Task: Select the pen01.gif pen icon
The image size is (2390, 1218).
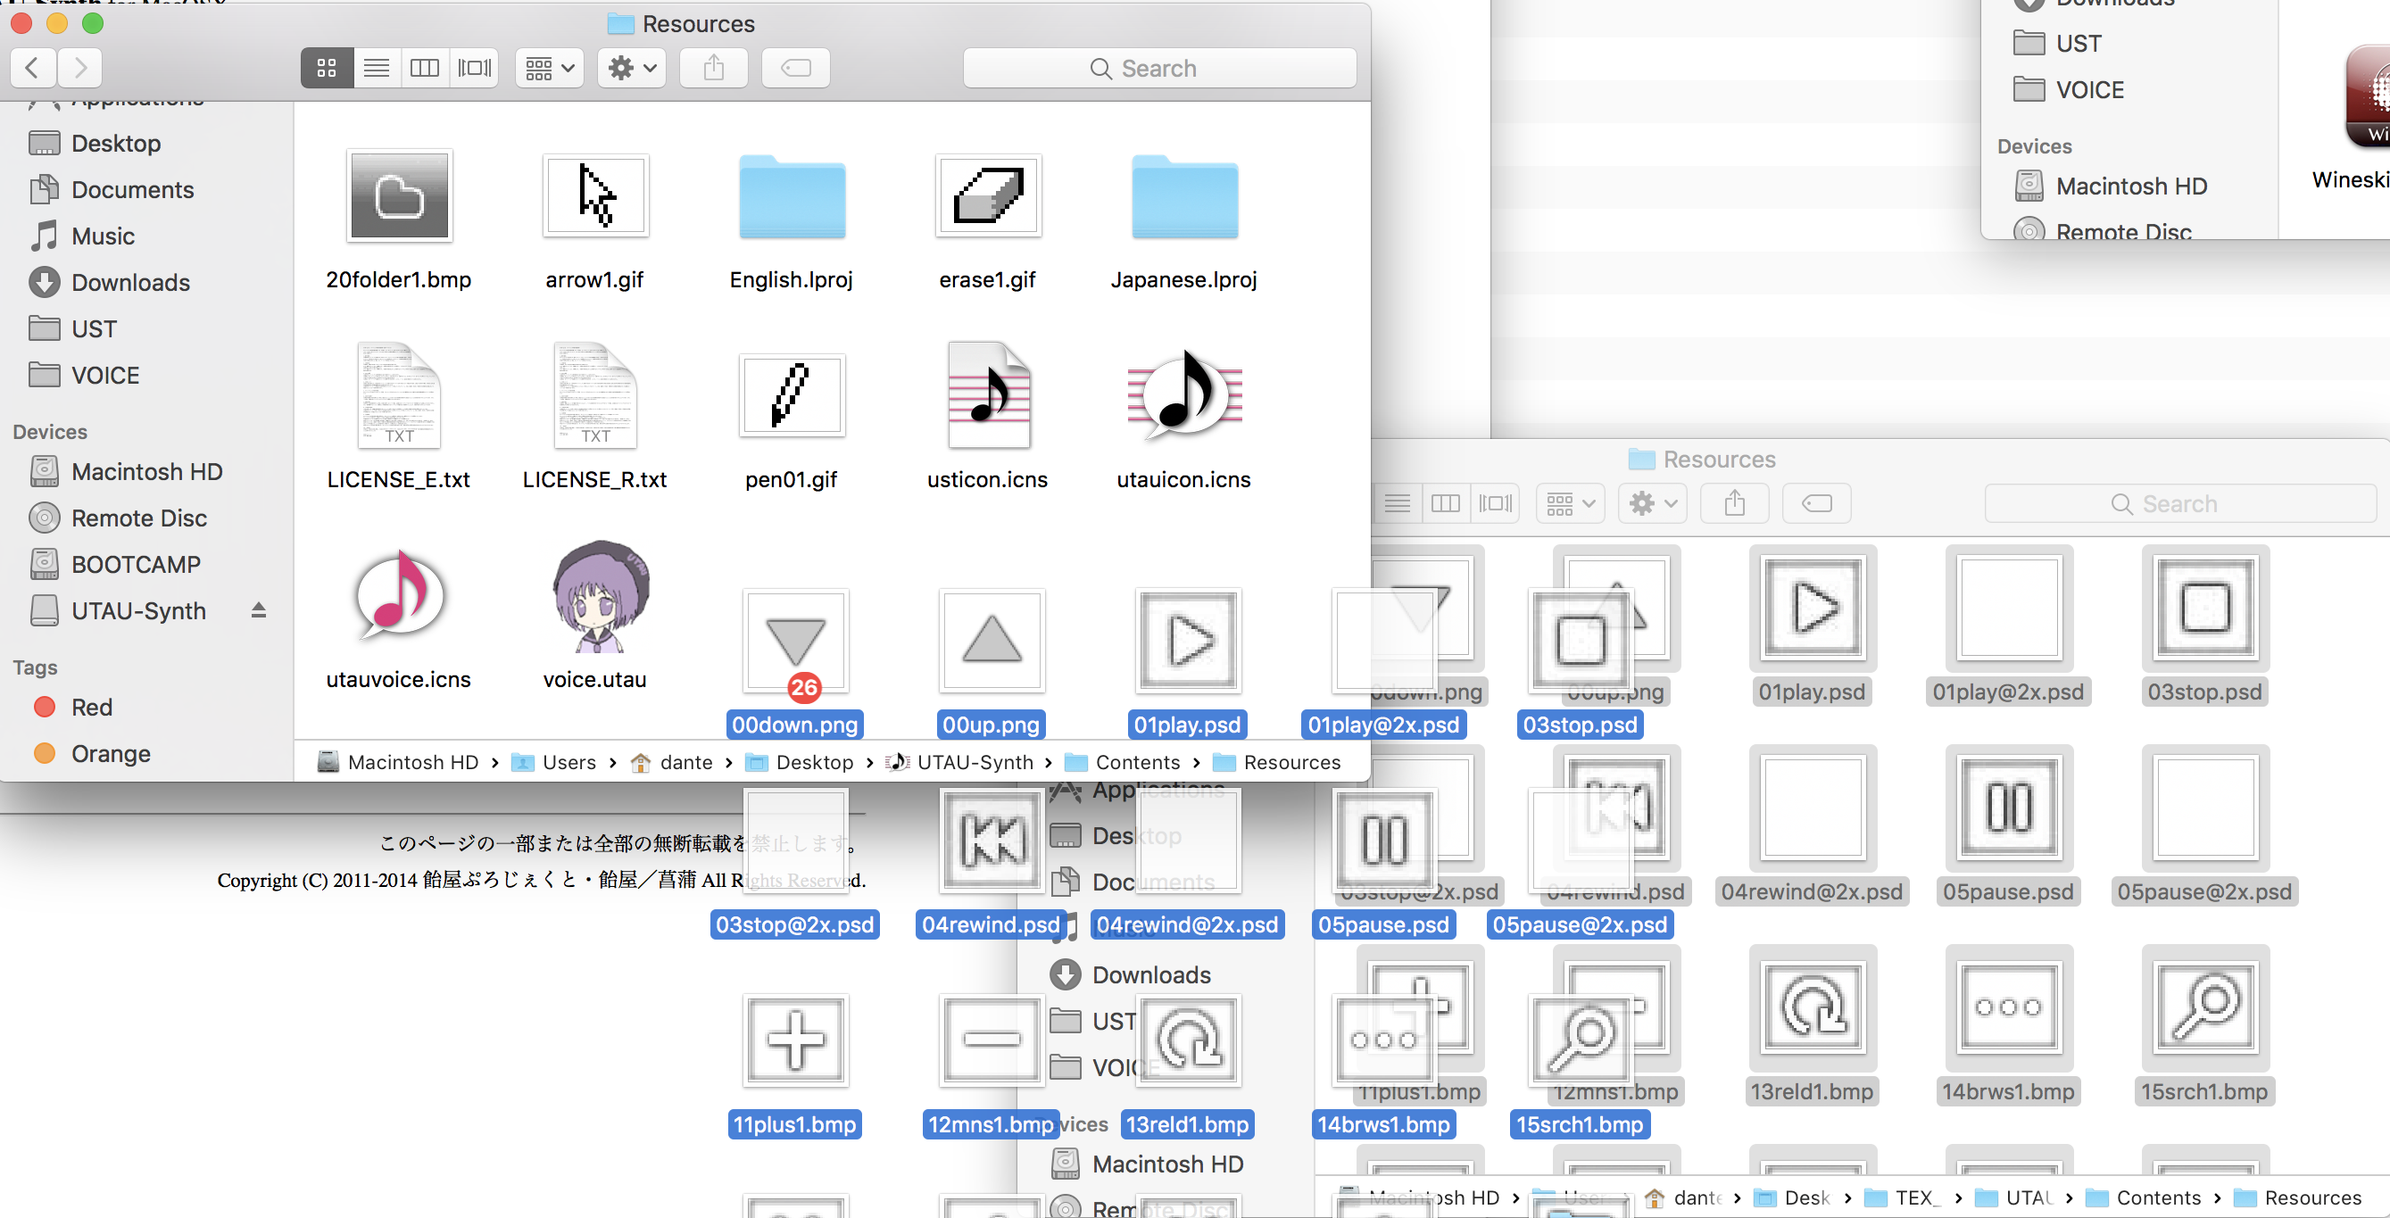Action: coord(792,396)
